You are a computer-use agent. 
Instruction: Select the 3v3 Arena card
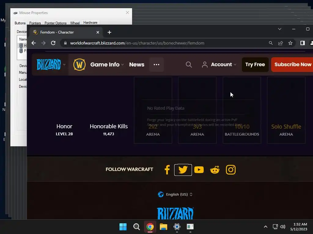pyautogui.click(x=197, y=110)
